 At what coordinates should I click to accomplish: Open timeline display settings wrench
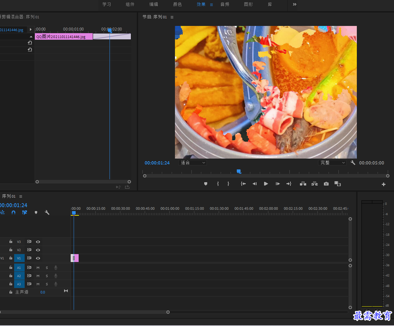[47, 212]
